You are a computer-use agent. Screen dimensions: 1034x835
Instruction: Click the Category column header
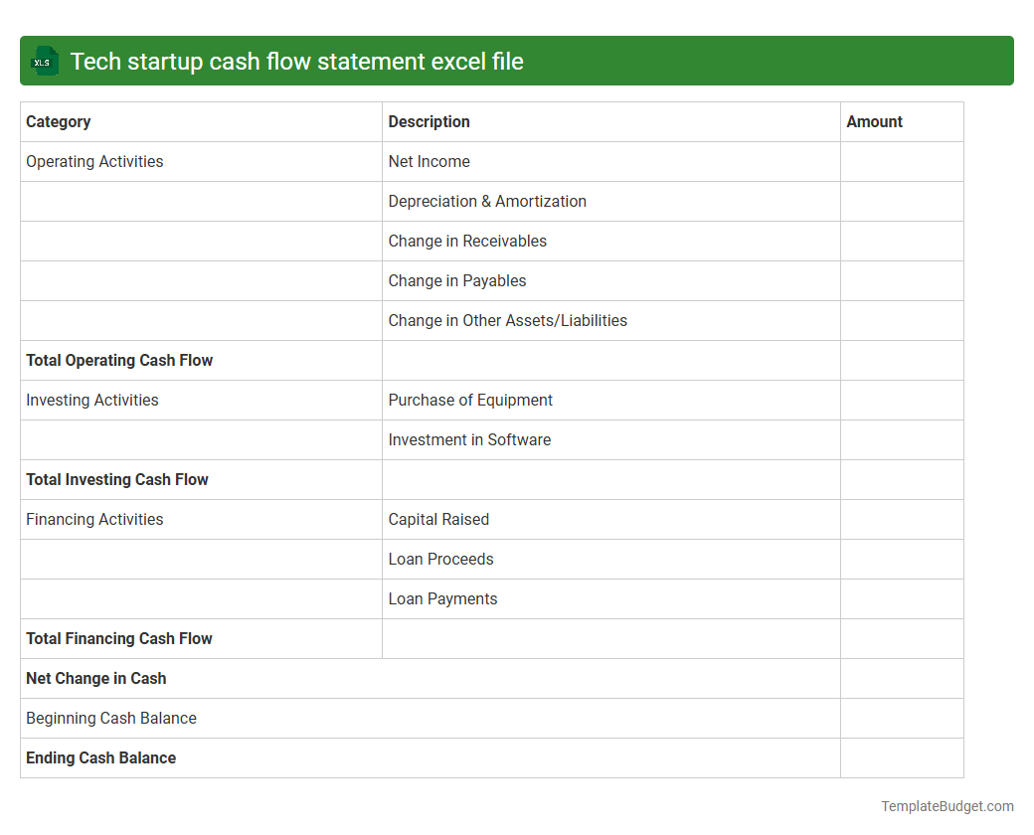coord(59,121)
